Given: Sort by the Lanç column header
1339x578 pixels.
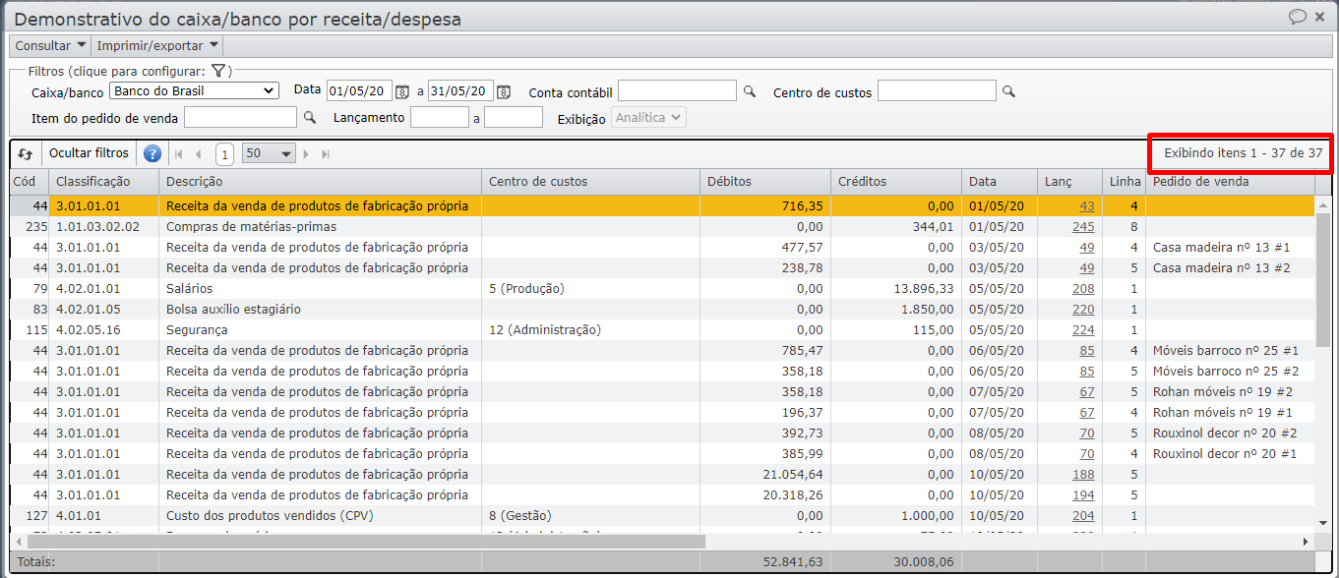Looking at the screenshot, I should pos(1069,182).
